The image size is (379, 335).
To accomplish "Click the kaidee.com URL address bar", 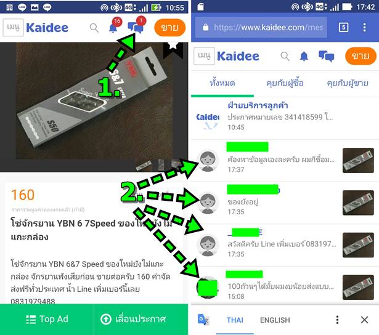I will 261,27.
